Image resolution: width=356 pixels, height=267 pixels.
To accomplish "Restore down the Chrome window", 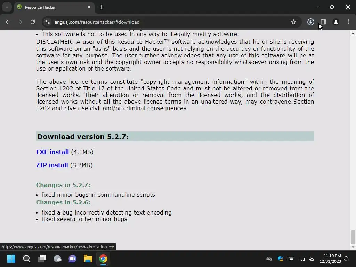I will [x=332, y=7].
